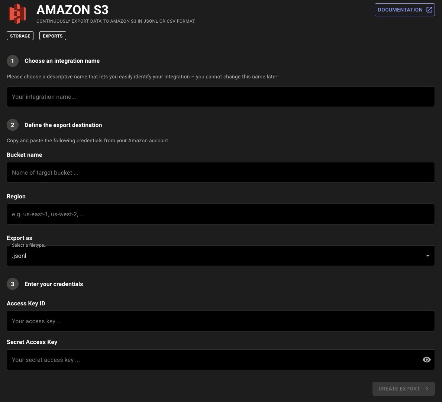Click the Amazon S3 logo icon

click(x=17, y=13)
